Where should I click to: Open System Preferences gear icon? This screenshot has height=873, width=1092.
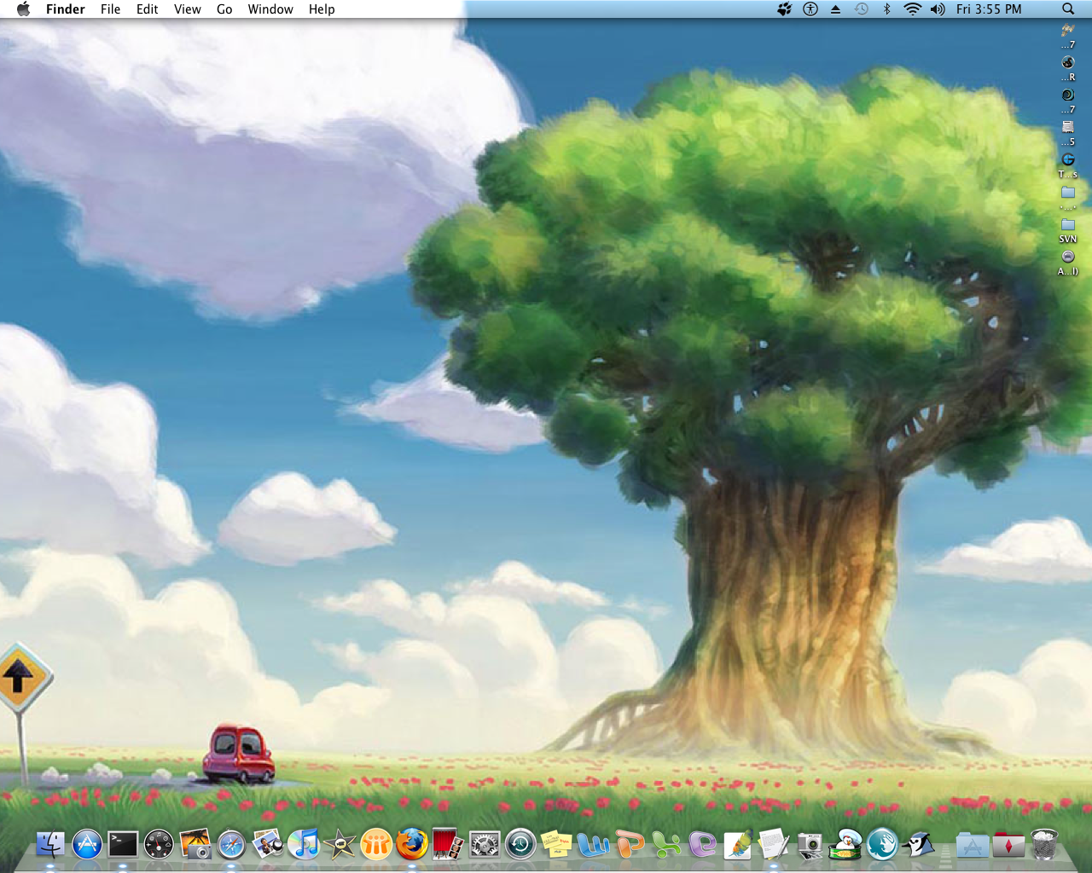485,844
